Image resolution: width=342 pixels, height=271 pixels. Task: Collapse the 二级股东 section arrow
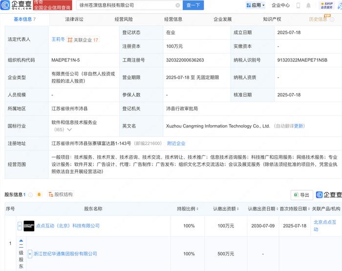point(21,241)
